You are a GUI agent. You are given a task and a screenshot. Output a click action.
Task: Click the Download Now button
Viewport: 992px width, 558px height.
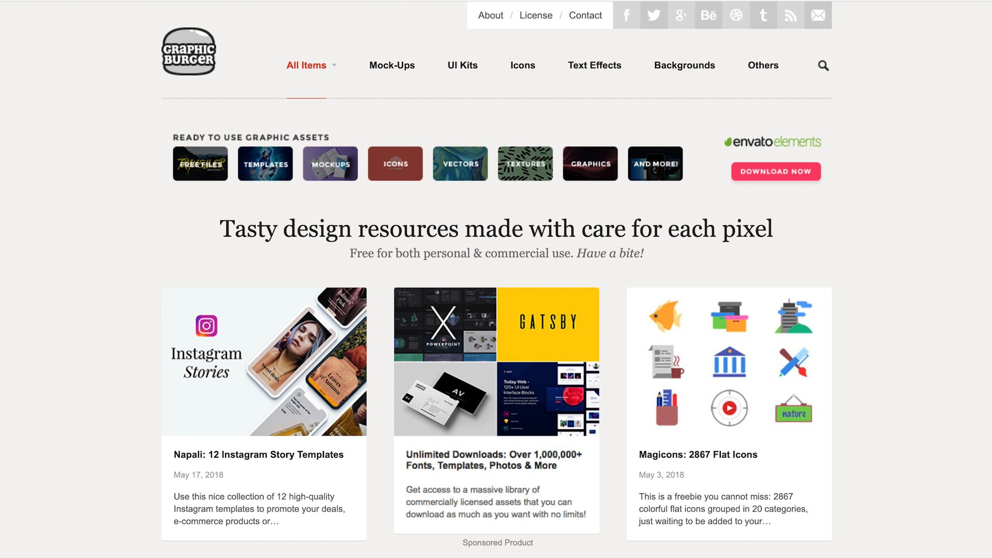point(776,172)
